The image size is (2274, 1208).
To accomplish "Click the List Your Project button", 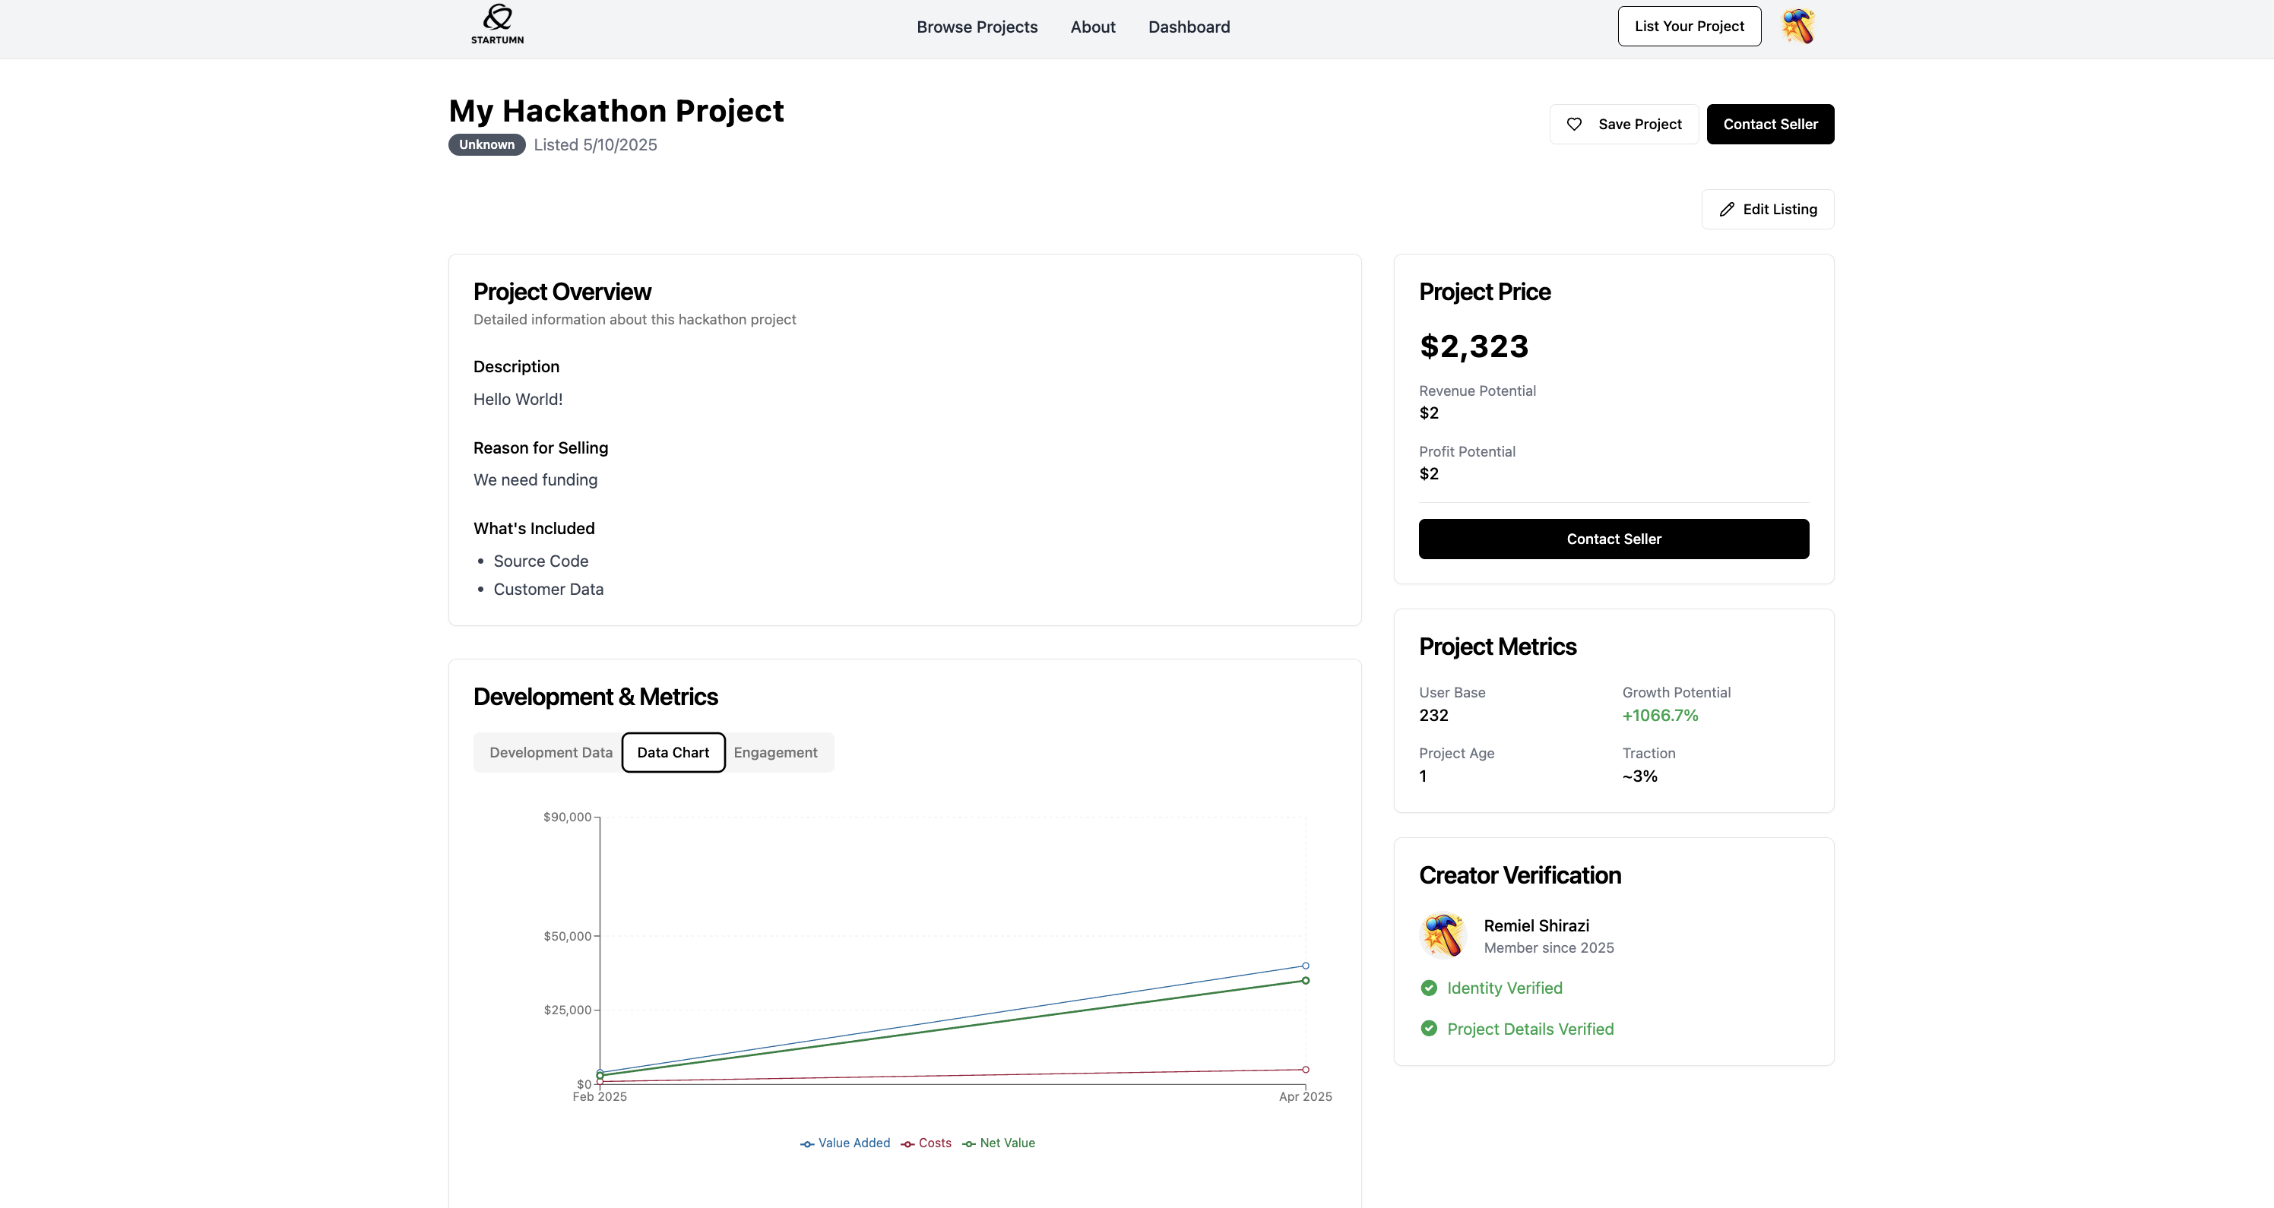I will (x=1688, y=27).
